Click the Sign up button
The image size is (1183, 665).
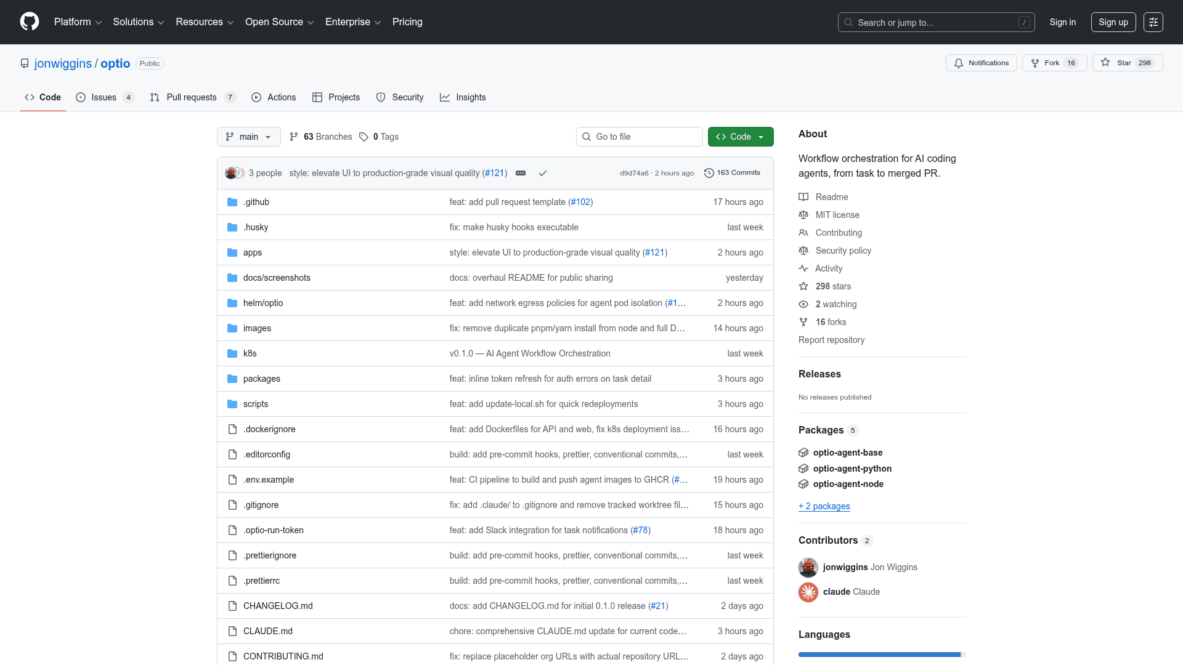[1113, 22]
